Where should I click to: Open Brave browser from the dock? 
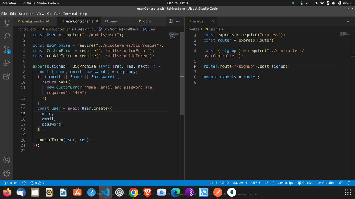click(147, 193)
